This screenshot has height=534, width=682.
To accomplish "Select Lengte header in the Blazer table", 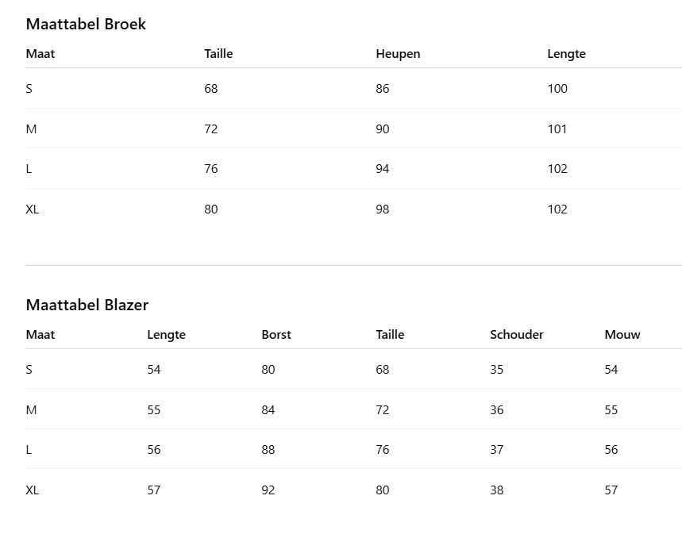I will coord(166,335).
